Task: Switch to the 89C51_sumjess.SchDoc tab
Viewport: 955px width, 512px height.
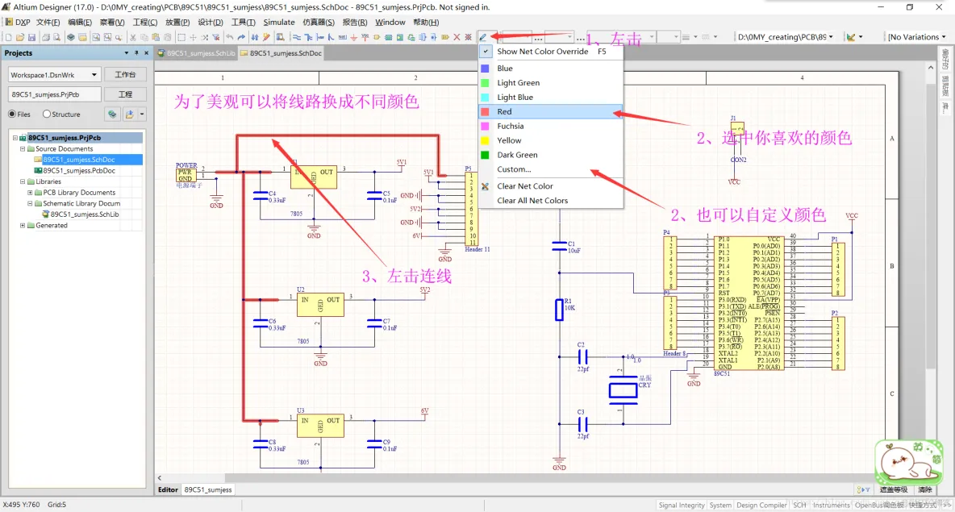Action: (x=281, y=53)
